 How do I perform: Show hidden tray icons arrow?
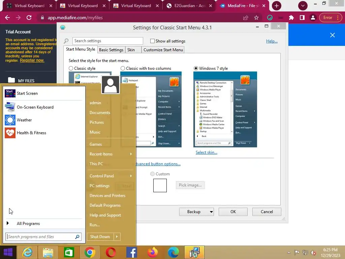(x=289, y=253)
